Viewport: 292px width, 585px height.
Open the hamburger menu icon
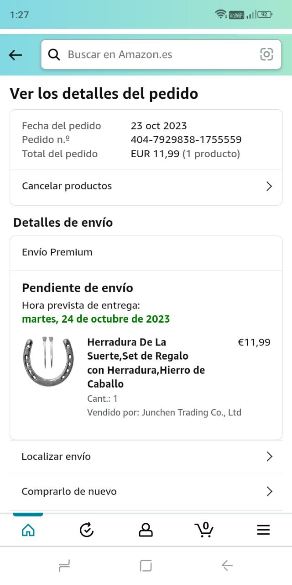click(263, 530)
